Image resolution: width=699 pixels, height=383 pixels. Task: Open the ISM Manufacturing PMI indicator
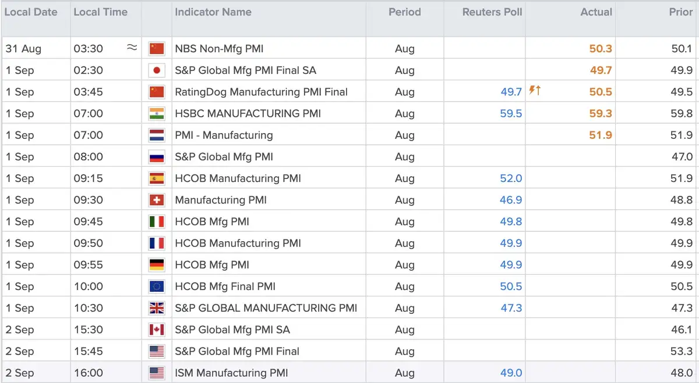coord(231,373)
